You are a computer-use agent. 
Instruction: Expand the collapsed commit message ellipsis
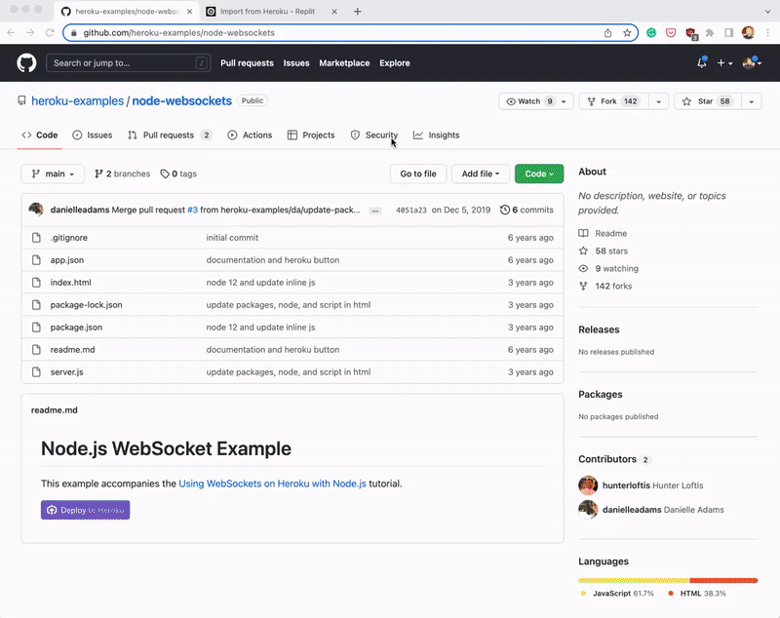(x=375, y=210)
